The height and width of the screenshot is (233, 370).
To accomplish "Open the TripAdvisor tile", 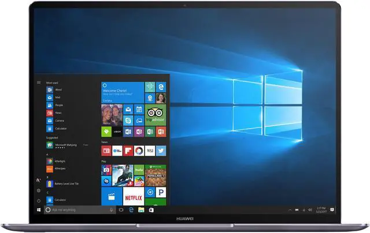I will tap(156, 114).
